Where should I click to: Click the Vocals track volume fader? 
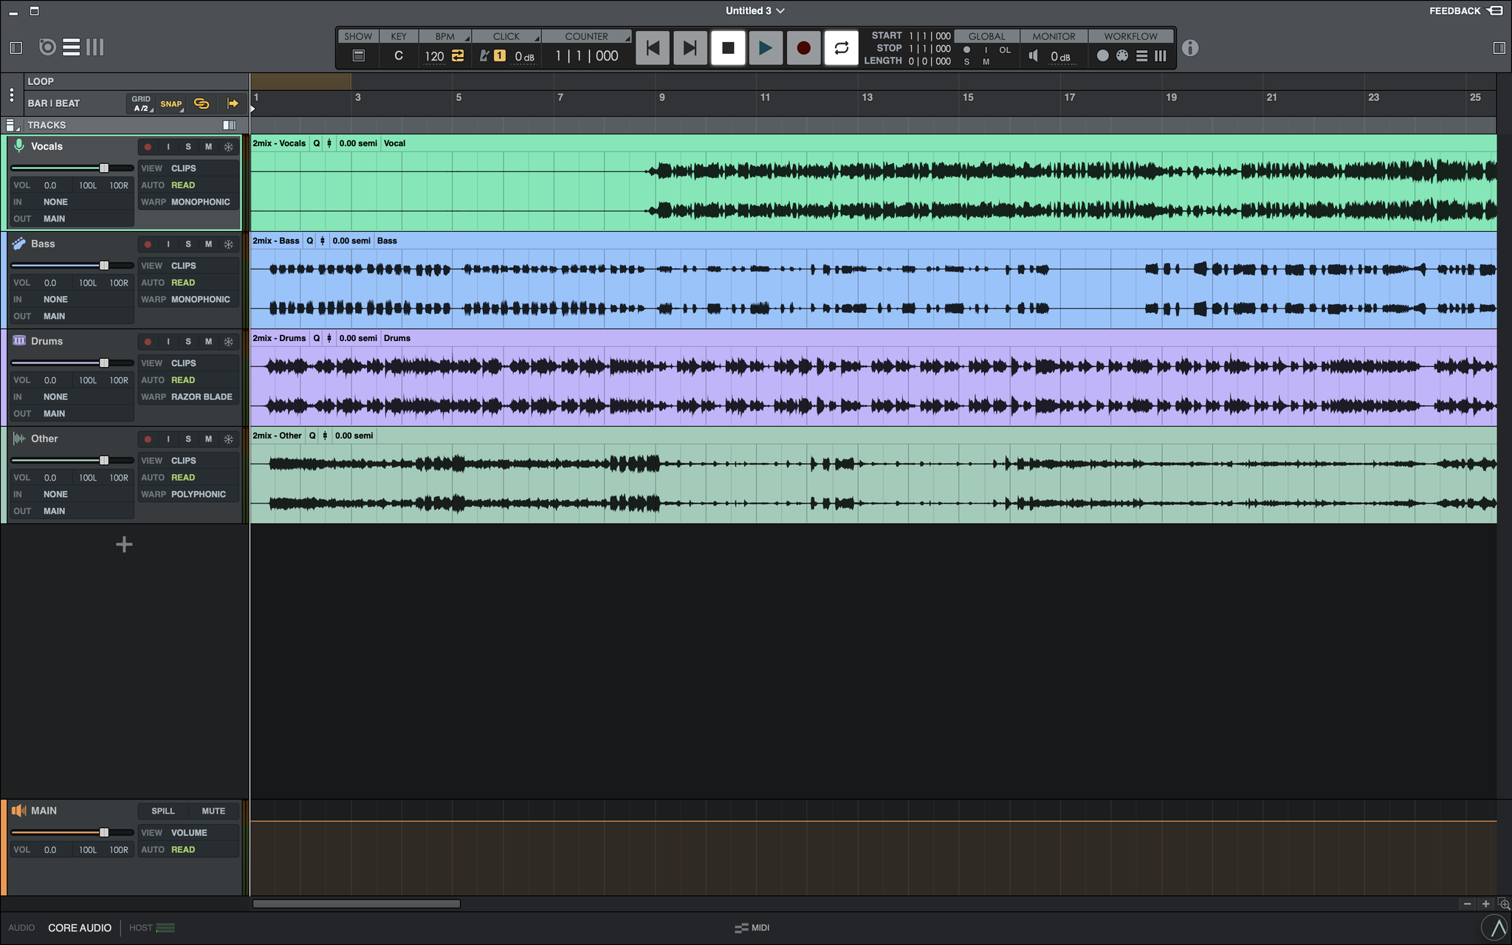coord(104,168)
